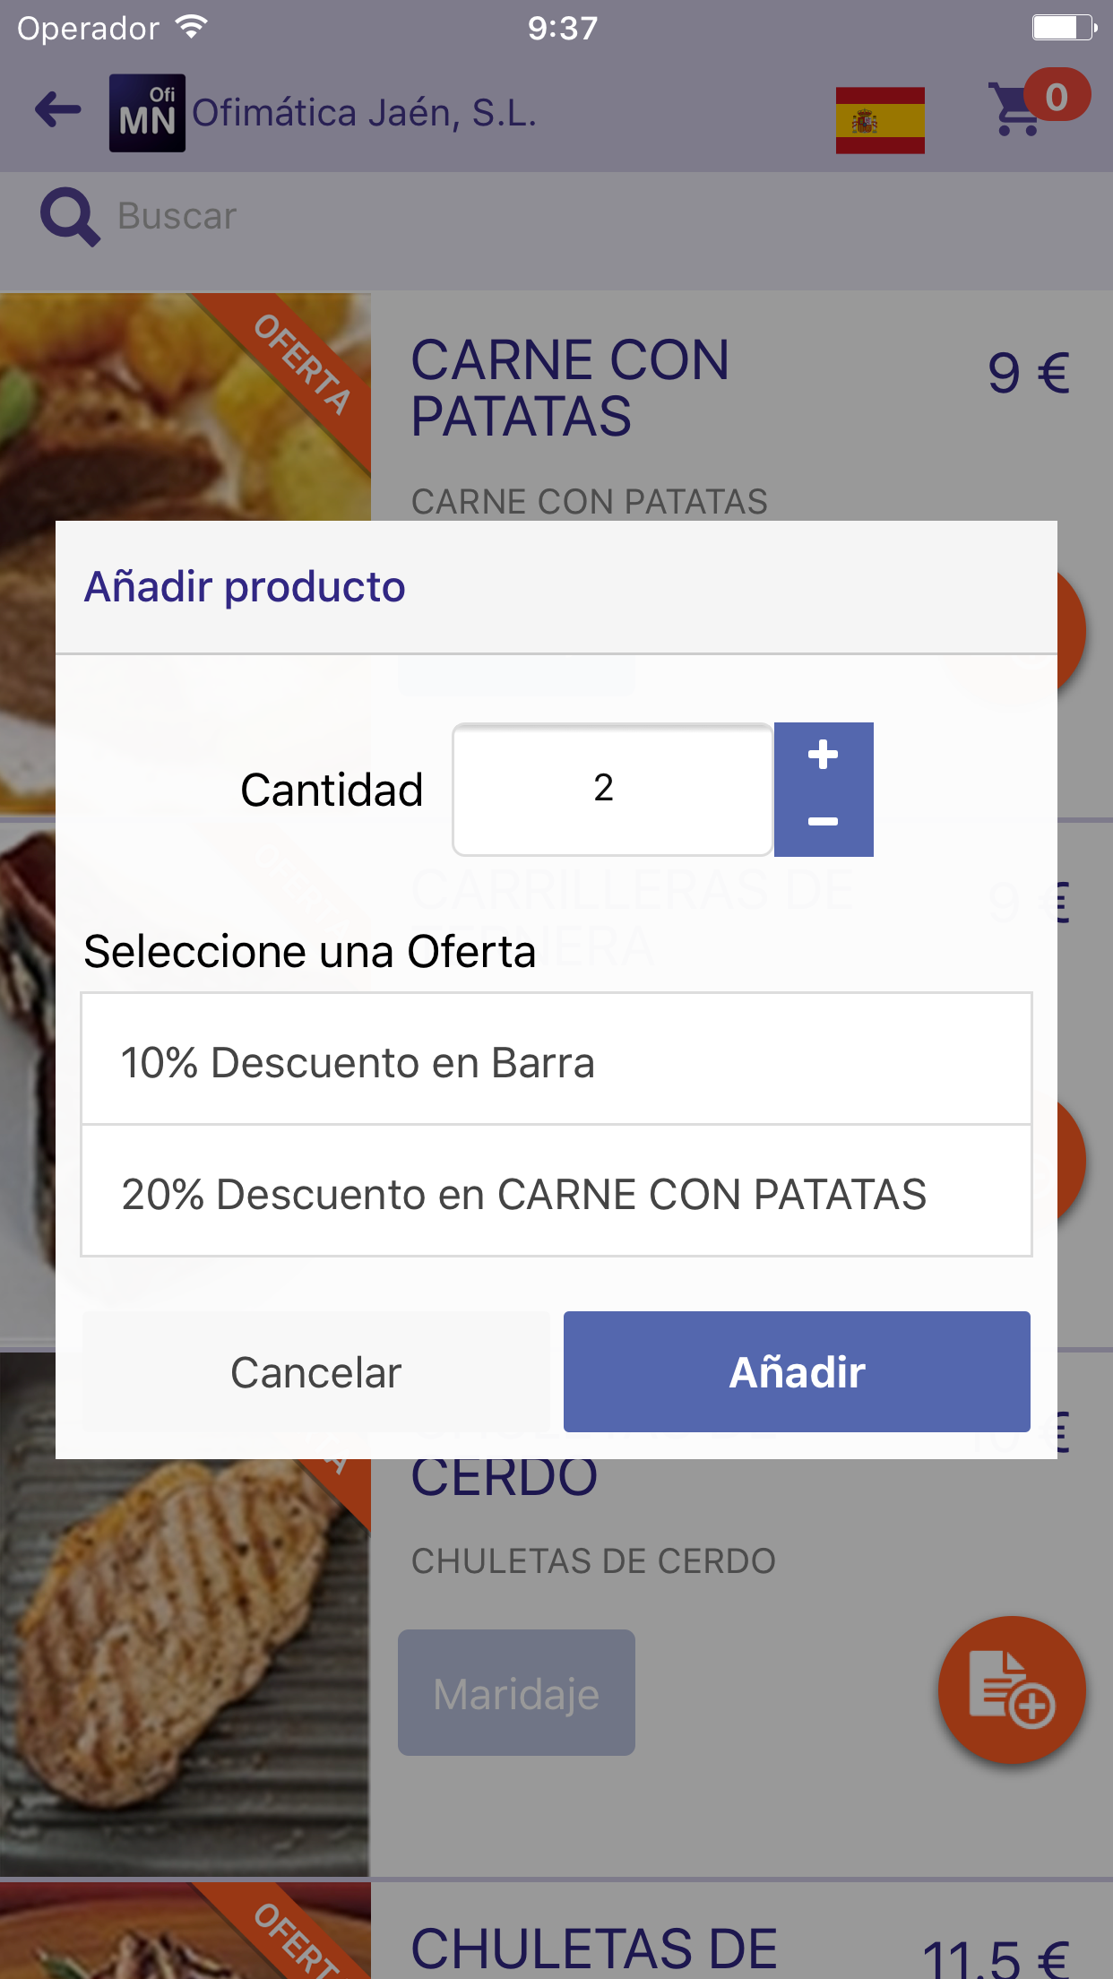Image resolution: width=1113 pixels, height=1979 pixels.
Task: Tap the Cantidad quantity input field
Action: point(611,789)
